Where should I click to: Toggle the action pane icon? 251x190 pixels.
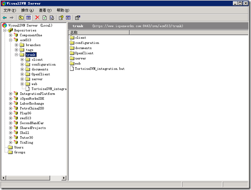point(68,17)
